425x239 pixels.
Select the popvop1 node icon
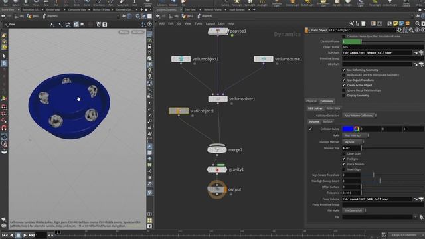pyautogui.click(x=218, y=31)
